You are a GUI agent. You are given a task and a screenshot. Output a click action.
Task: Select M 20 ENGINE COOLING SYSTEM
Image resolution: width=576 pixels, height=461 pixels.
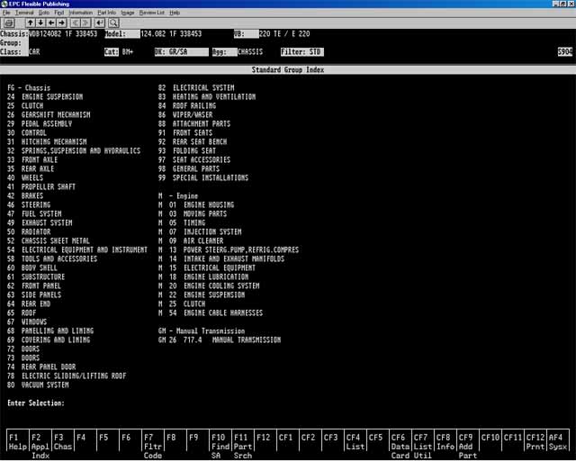point(209,286)
